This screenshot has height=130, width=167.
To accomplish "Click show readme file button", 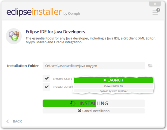I will click(x=113, y=86).
